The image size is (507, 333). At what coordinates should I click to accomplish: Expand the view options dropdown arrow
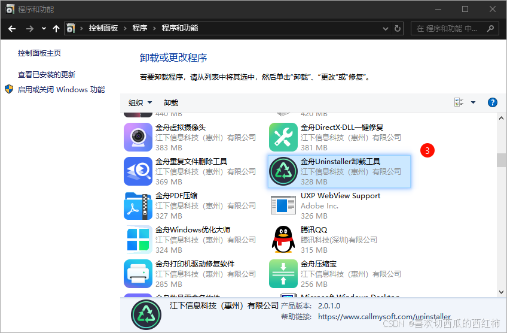pyautogui.click(x=473, y=102)
